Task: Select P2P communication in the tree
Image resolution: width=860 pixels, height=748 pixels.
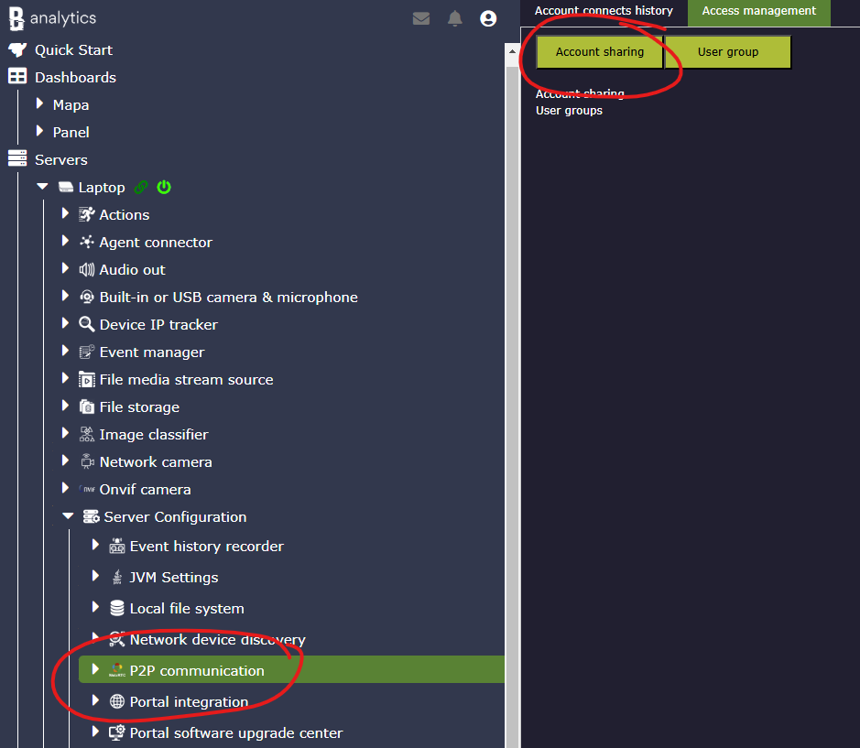Action: point(197,670)
